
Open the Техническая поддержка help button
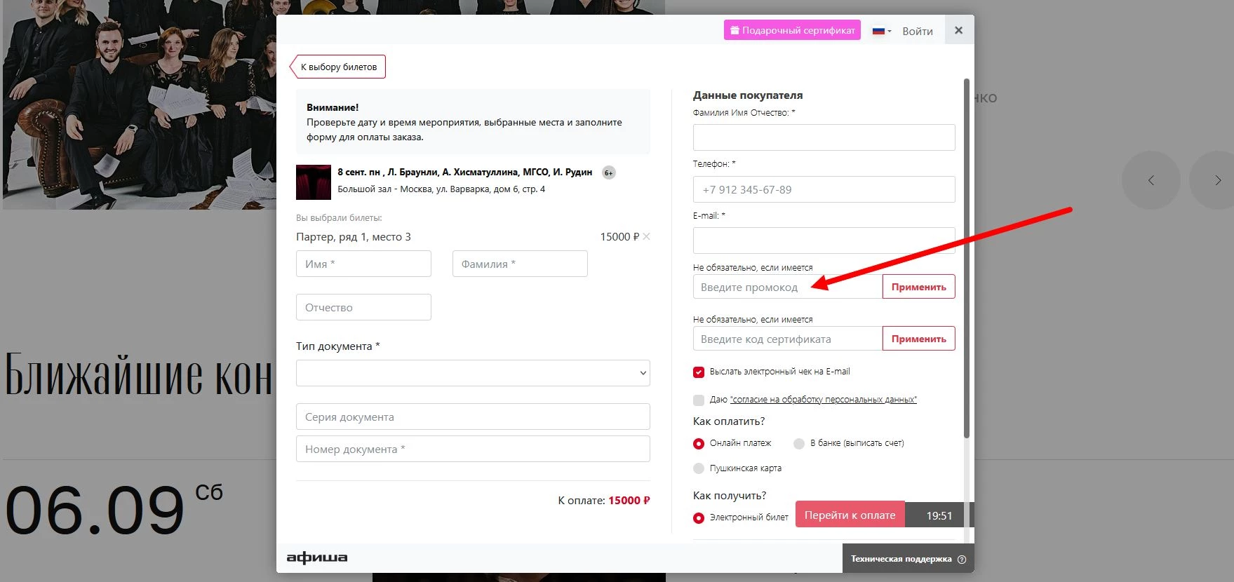pos(908,559)
